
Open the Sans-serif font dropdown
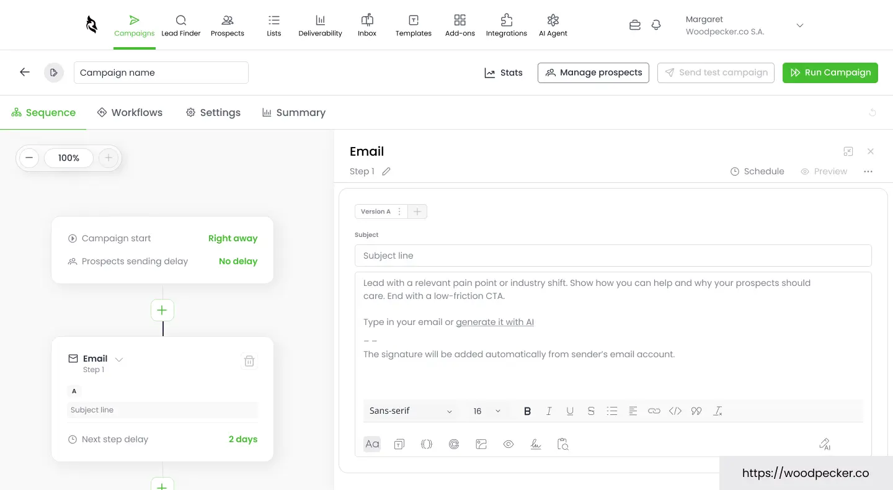(x=411, y=411)
